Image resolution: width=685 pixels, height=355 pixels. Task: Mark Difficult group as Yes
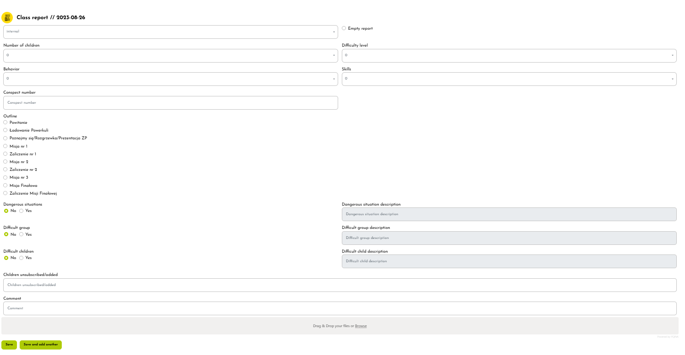tap(22, 234)
